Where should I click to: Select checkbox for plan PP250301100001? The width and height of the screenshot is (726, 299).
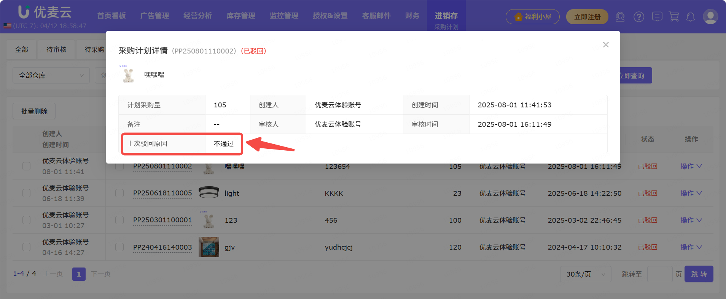tap(119, 220)
